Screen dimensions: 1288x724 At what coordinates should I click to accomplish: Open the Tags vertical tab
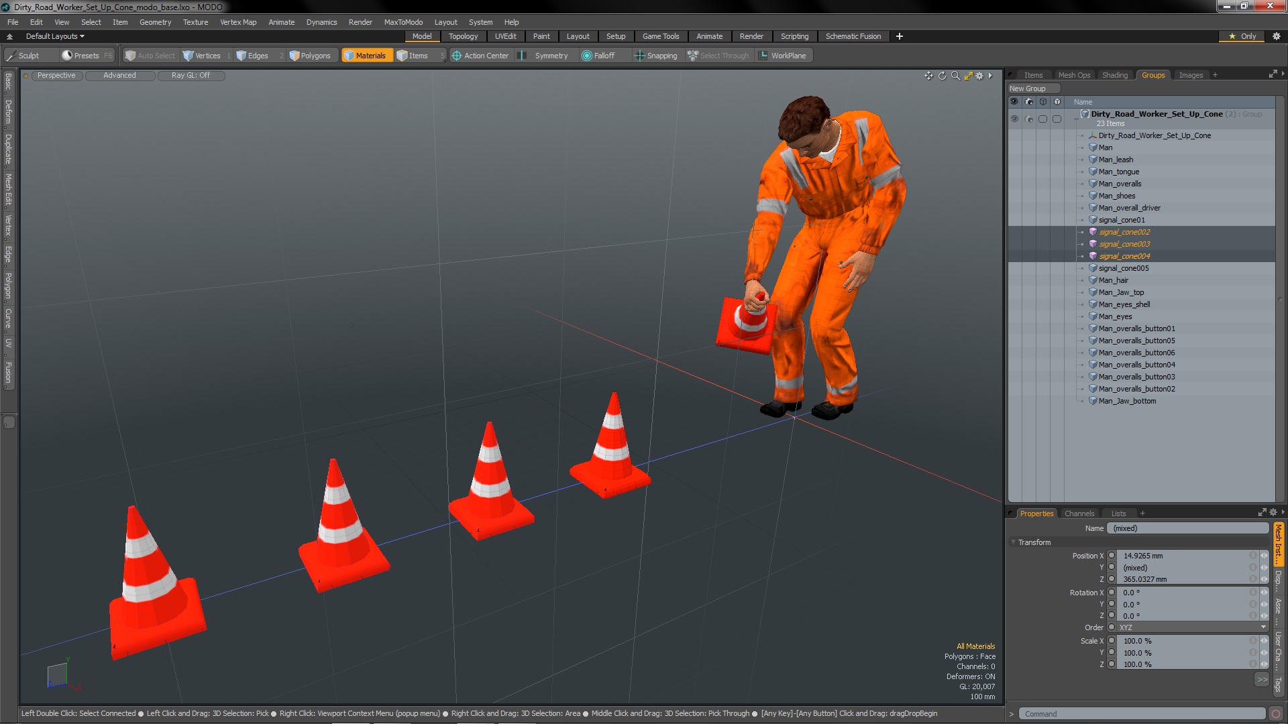[x=1279, y=684]
